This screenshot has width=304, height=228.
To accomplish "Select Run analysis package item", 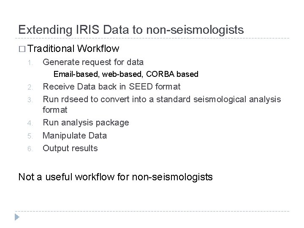I will click(x=86, y=122).
